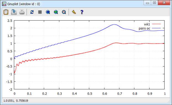The image size is (172, 105).
Task: Click the x-axis label 0.9
Action: click(150, 94)
